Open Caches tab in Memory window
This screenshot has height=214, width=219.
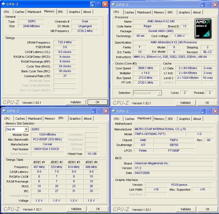(x=20, y=12)
